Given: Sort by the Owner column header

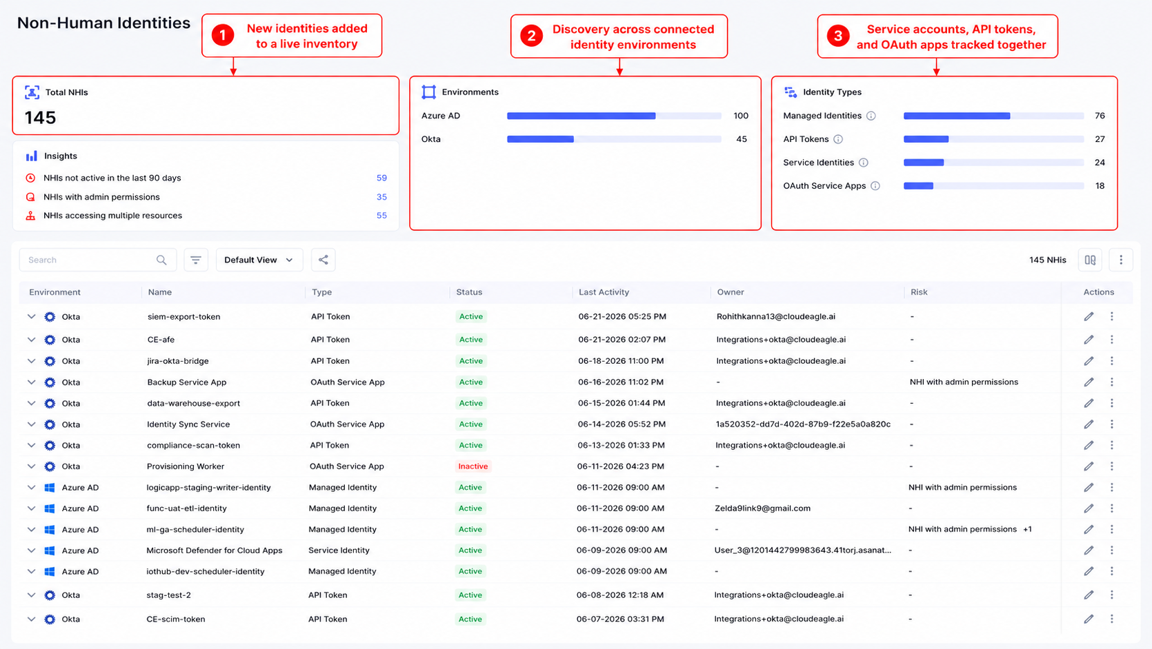Looking at the screenshot, I should tap(731, 292).
